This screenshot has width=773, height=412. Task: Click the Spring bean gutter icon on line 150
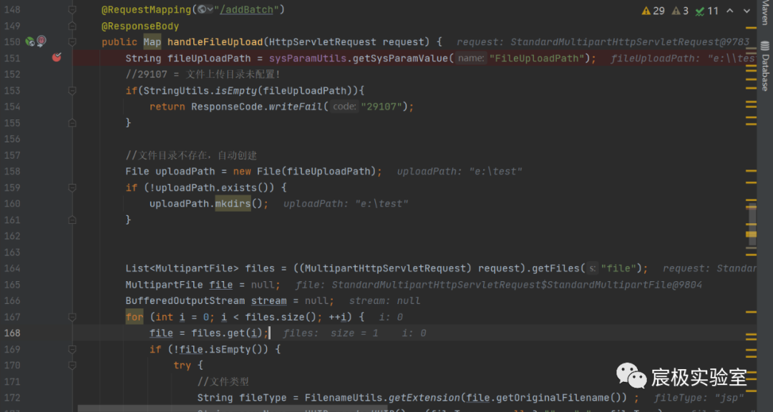(30, 41)
